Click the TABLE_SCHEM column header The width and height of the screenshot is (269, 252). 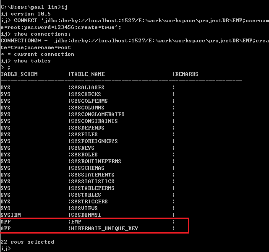(19, 74)
